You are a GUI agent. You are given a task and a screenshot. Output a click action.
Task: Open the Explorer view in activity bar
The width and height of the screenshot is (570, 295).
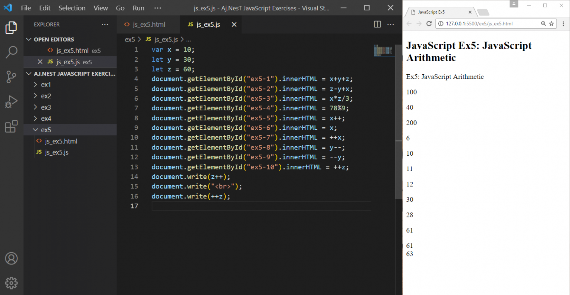pyautogui.click(x=11, y=28)
